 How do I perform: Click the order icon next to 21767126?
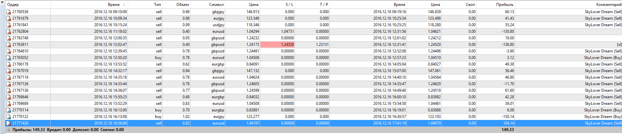[9, 84]
